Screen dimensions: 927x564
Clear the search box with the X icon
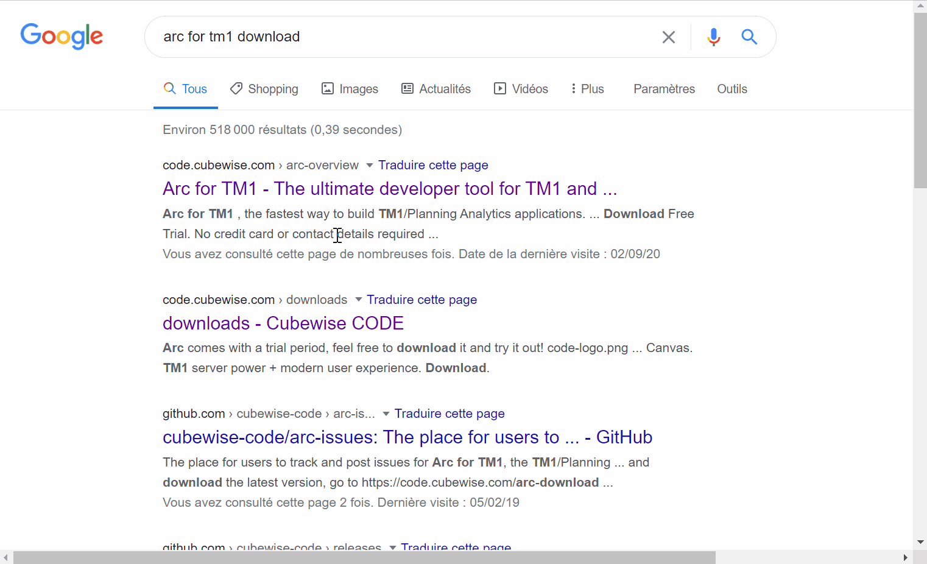tap(668, 37)
